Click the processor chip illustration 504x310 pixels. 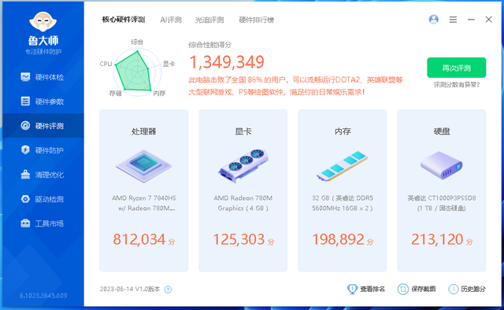pyautogui.click(x=143, y=166)
